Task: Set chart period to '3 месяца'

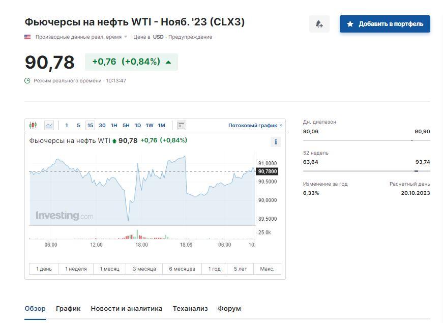Action: [x=144, y=269]
